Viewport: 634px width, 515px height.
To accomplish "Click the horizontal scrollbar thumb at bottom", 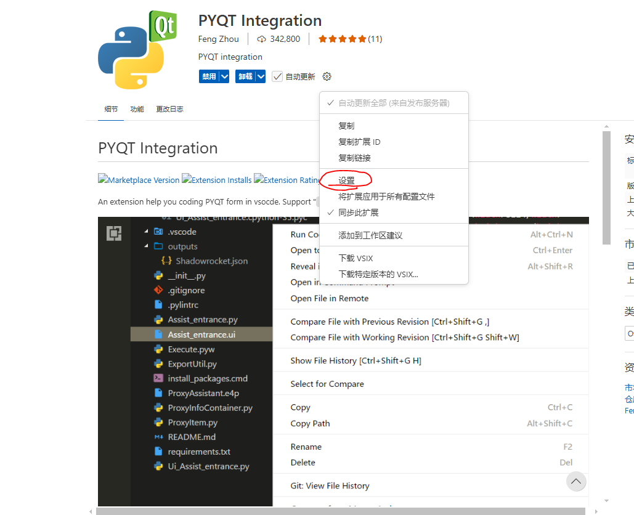I will point(341,511).
